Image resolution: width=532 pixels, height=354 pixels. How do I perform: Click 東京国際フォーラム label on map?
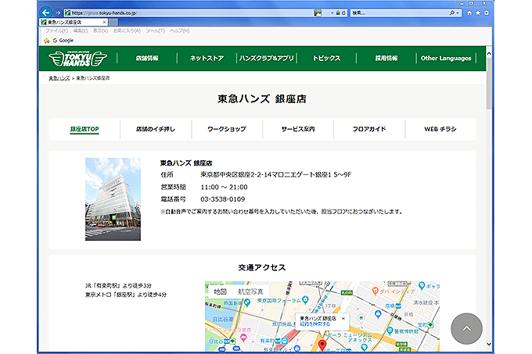[x=279, y=301]
